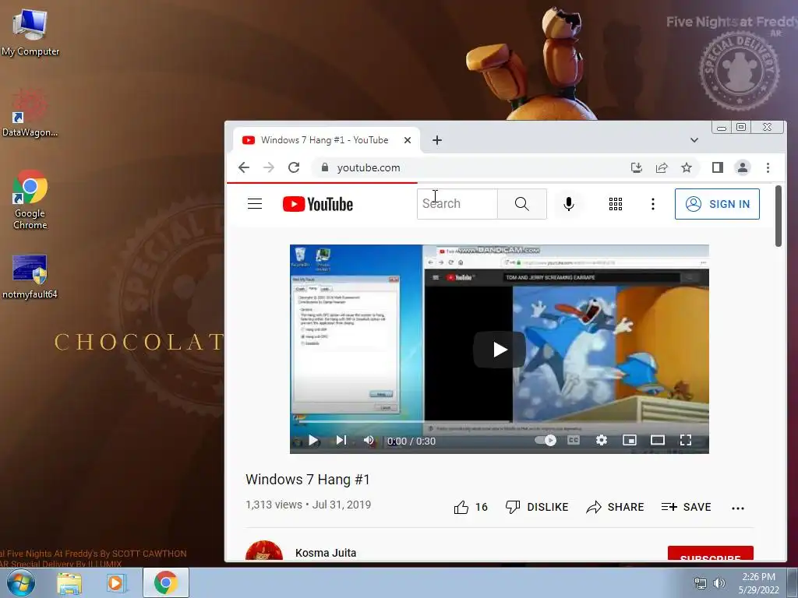The width and height of the screenshot is (798, 598).
Task: Search with voice microphone
Action: coord(569,204)
